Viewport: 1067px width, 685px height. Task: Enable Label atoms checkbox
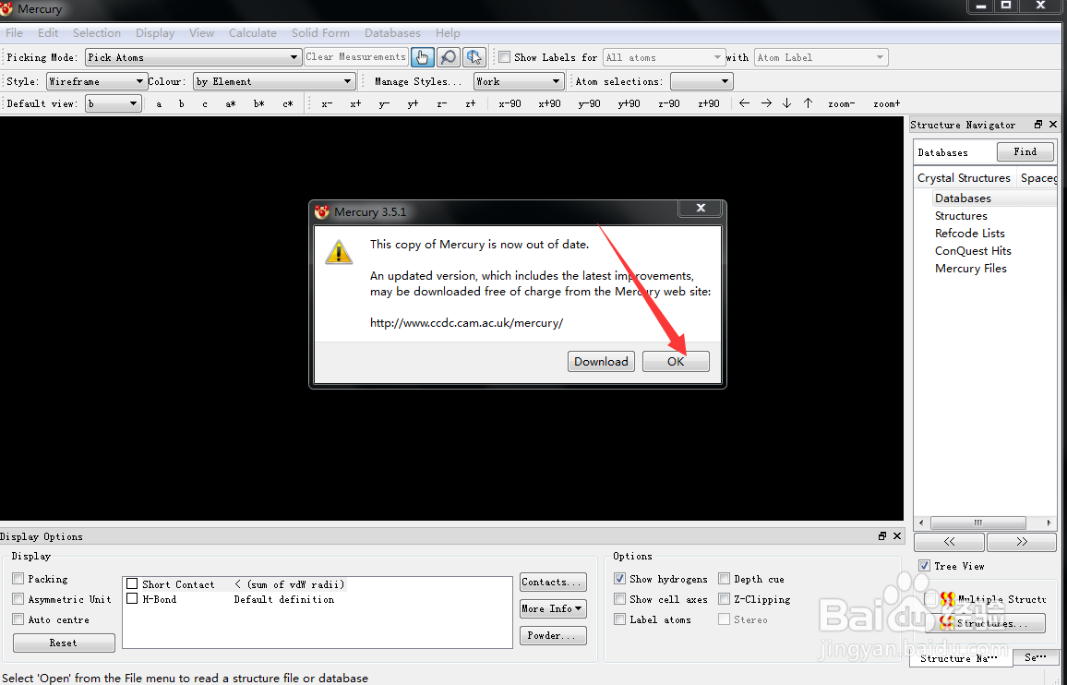[619, 619]
